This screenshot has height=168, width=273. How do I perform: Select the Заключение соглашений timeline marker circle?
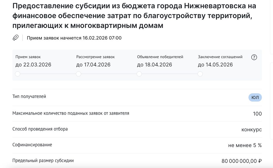[x=200, y=74]
